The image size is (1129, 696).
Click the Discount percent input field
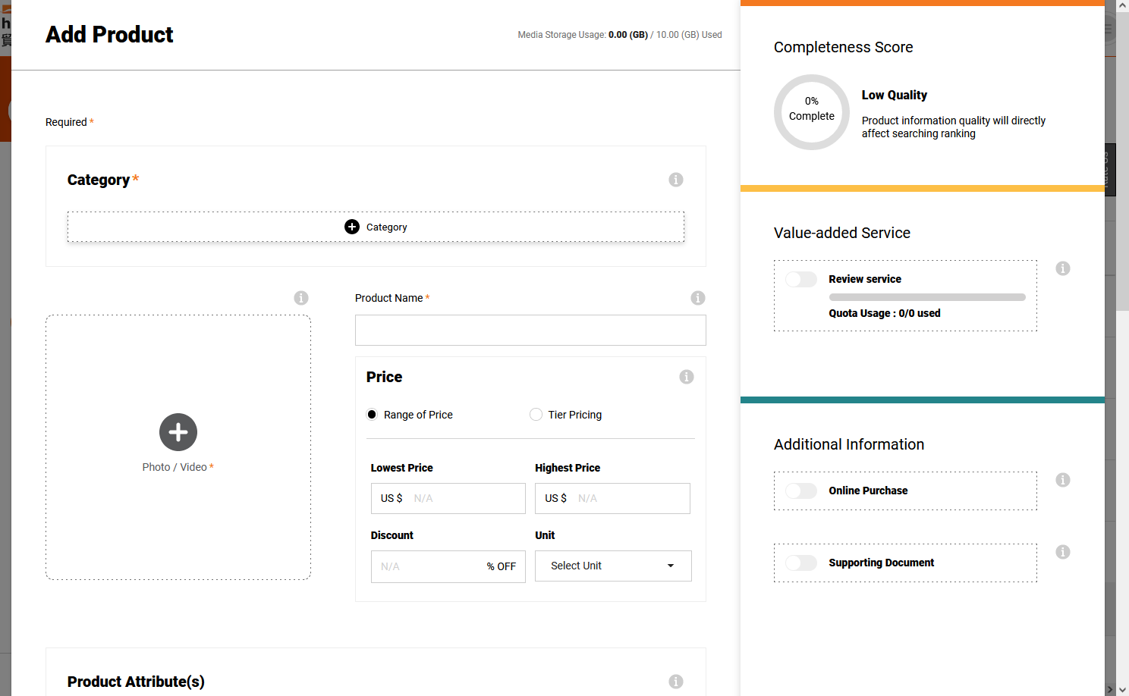(429, 567)
